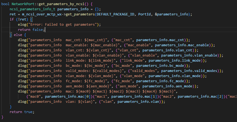Click the else keyword
Viewport: 237px width, 122px height.
(x=18, y=35)
